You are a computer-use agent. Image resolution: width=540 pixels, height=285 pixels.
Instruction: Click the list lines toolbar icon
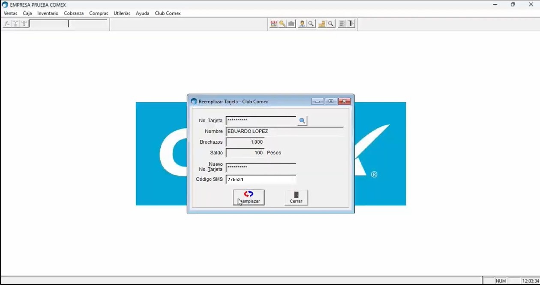point(342,24)
